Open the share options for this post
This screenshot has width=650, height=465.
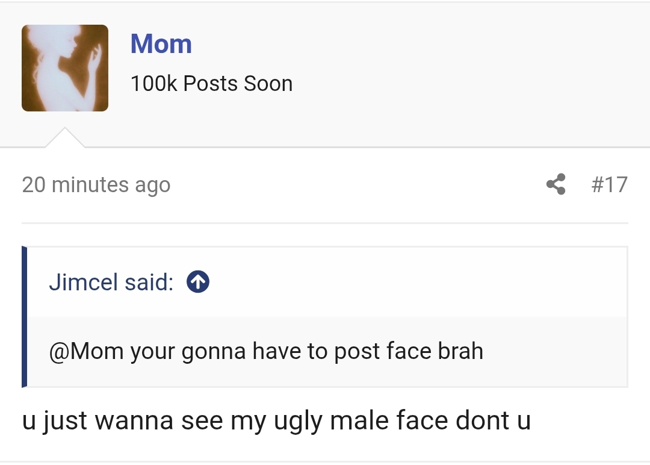click(556, 185)
